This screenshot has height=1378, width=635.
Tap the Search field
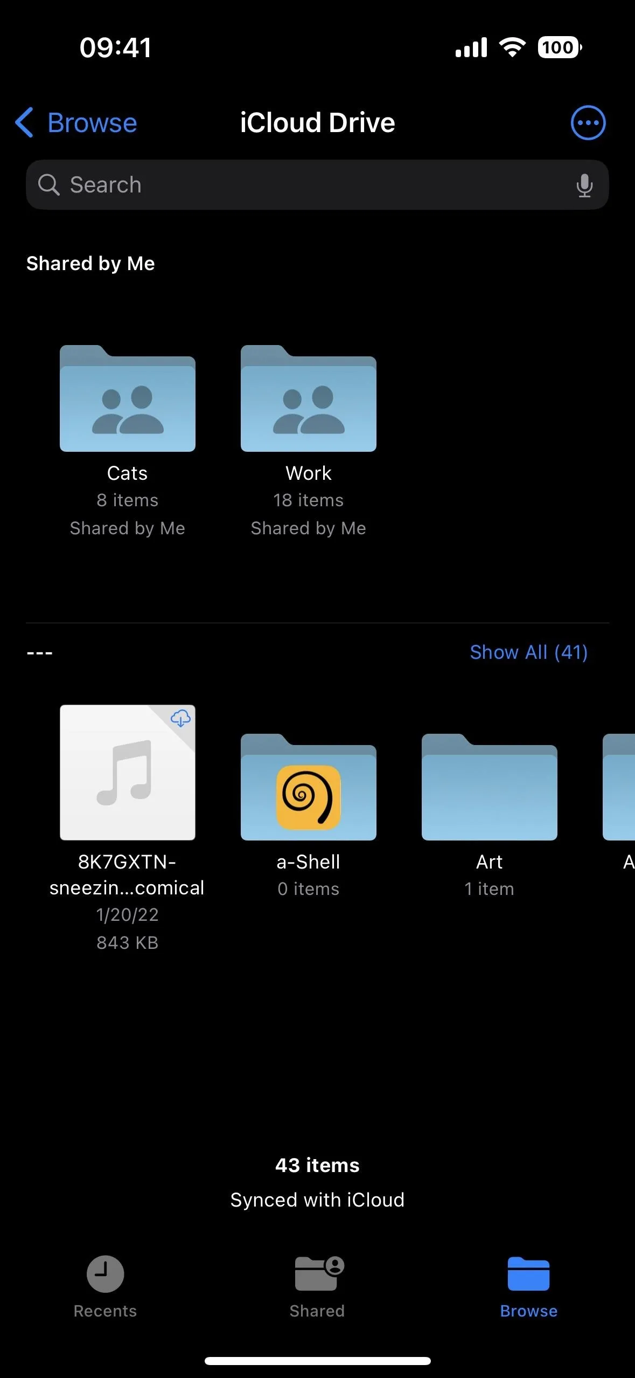(317, 185)
